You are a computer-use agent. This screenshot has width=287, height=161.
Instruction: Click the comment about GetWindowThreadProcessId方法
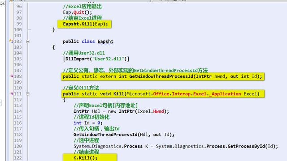(135, 70)
